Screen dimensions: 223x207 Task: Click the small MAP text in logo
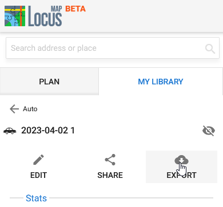point(56,9)
